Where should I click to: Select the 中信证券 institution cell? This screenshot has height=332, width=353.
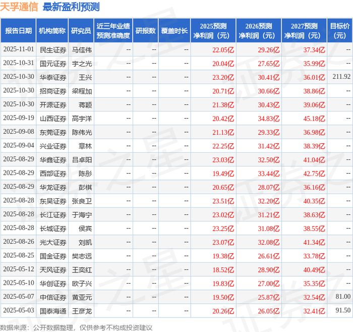click(x=53, y=297)
